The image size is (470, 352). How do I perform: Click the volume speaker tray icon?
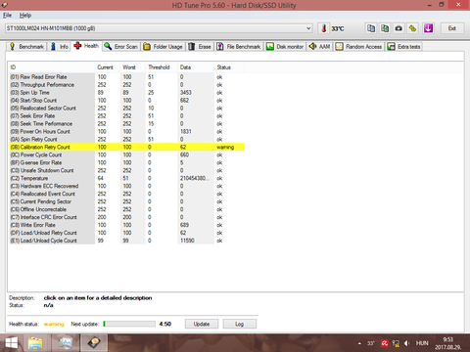coord(407,343)
